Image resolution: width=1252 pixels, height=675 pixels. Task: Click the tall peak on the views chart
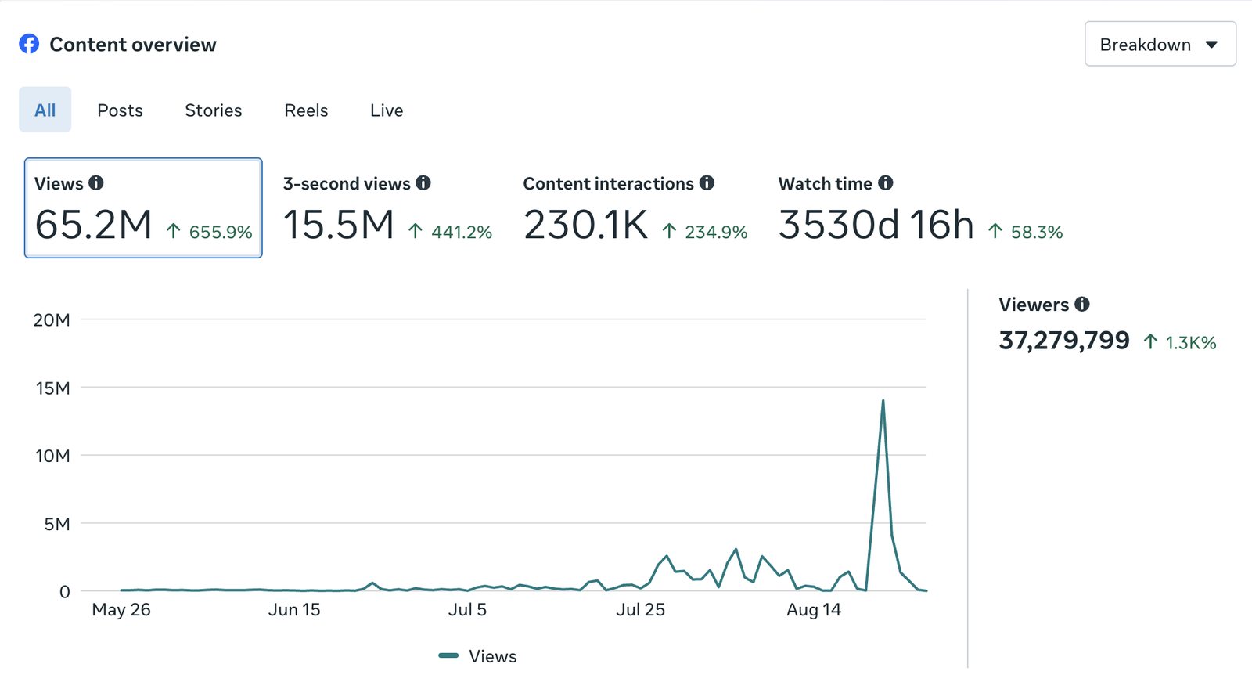click(x=883, y=402)
